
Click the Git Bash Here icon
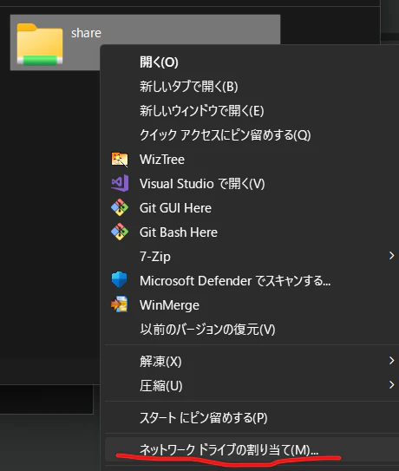(120, 232)
